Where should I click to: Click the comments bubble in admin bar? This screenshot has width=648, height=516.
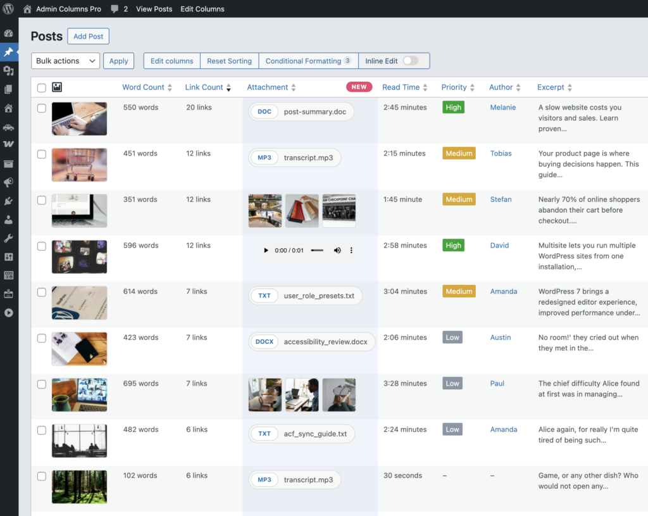114,9
